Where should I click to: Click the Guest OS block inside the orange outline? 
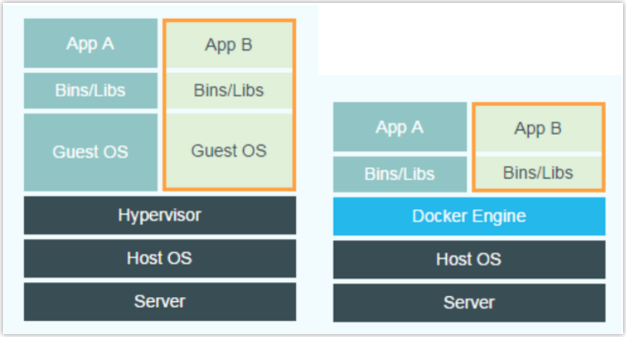pyautogui.click(x=229, y=151)
